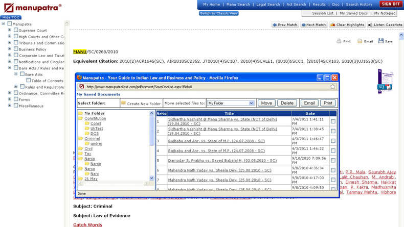Open Rajbabu and Anr. document in row 3
This screenshot has height=227, width=404.
tap(216, 141)
